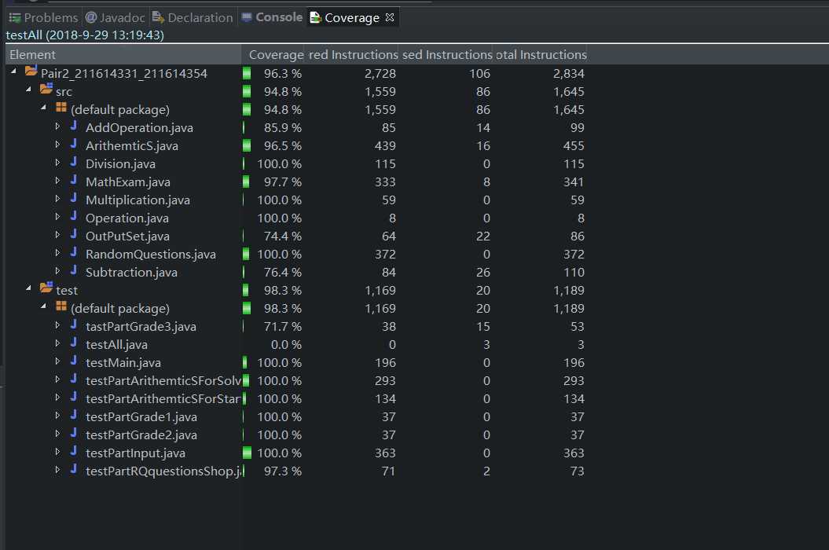Click the Pair2_211614331_211614354 project folder icon
The width and height of the screenshot is (829, 550).
coord(31,71)
